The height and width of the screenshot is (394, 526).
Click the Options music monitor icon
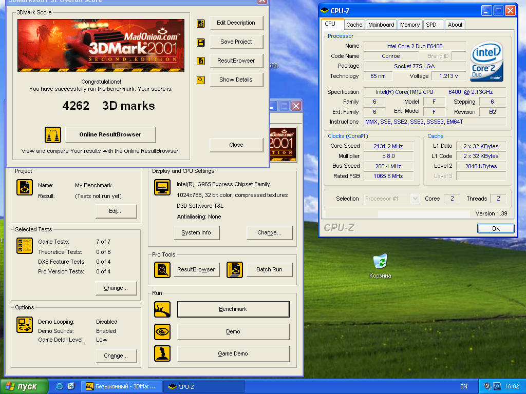coord(25,325)
